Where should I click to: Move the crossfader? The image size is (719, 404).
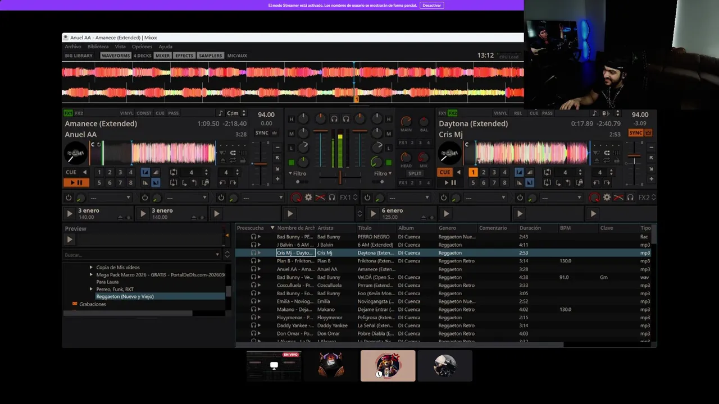[340, 178]
